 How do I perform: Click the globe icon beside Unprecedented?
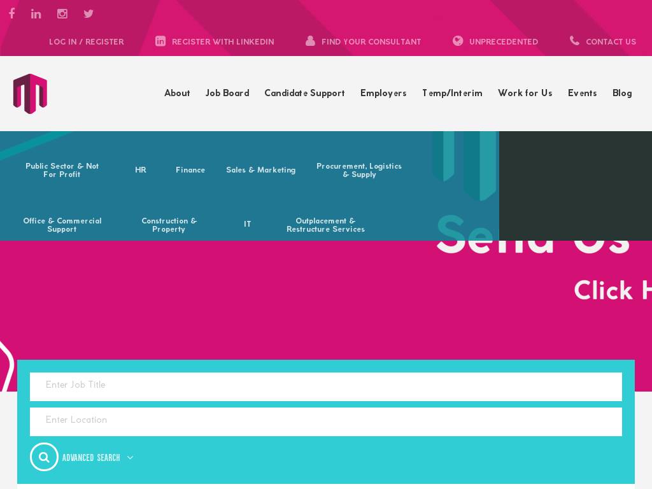pos(458,41)
